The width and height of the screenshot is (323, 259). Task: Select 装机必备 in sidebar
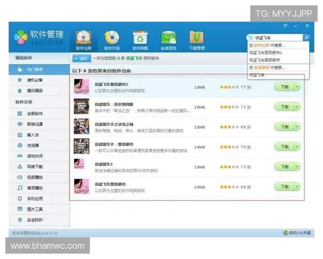(34, 80)
